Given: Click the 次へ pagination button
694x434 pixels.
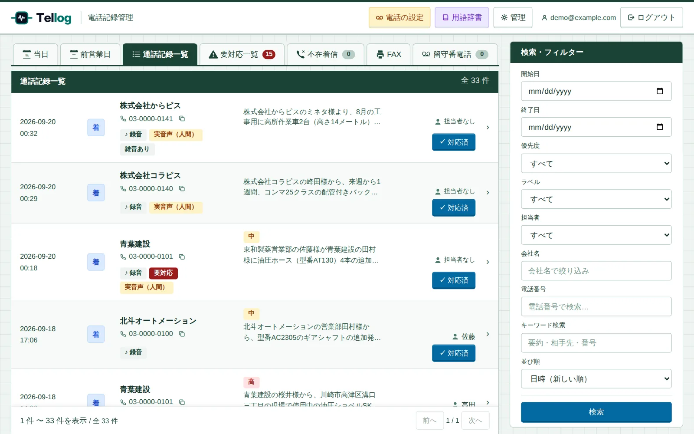Looking at the screenshot, I should tap(475, 421).
